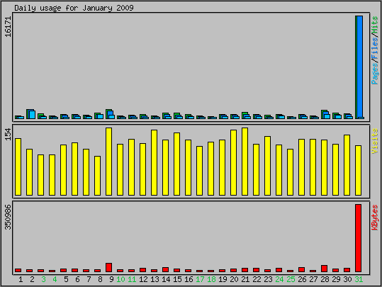The width and height of the screenshot is (382, 287).
Task: Click green day label 18 on the x-axis
Action: (211, 279)
